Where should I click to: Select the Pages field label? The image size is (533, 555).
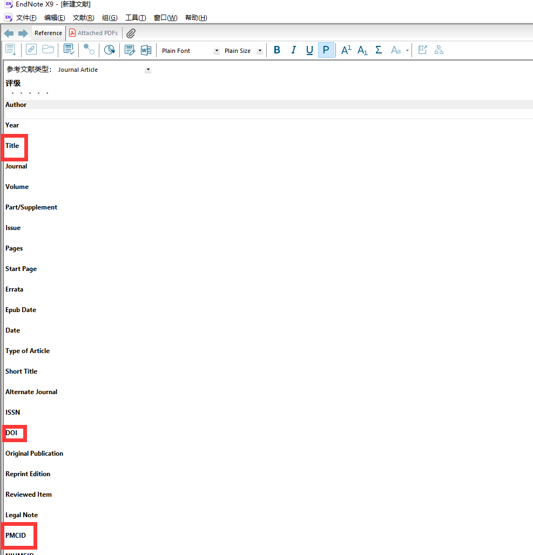tap(14, 248)
